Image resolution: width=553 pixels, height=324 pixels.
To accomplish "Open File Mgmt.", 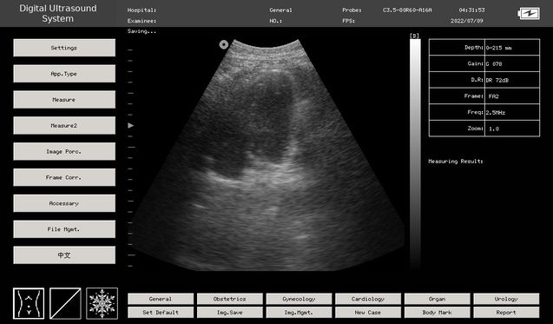I will pos(64,229).
